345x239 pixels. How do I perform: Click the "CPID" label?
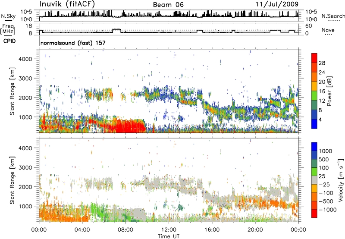9,41
